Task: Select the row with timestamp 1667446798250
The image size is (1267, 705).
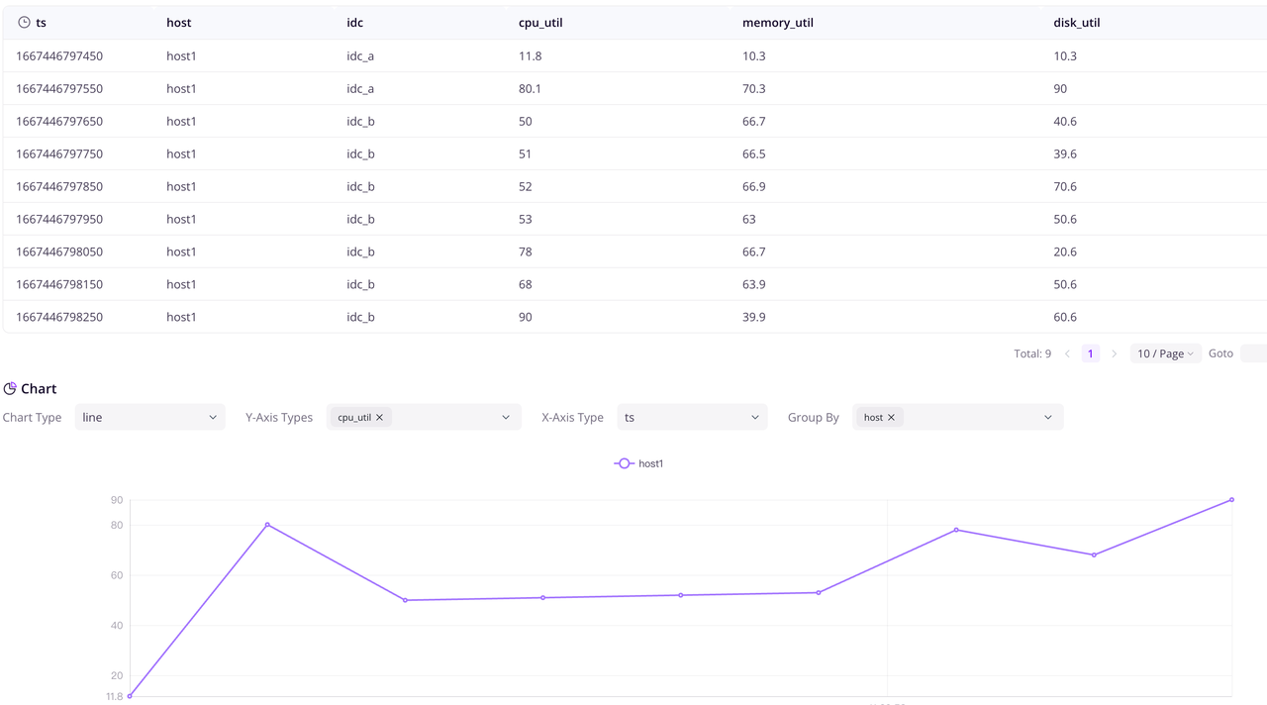Action: tap(59, 317)
